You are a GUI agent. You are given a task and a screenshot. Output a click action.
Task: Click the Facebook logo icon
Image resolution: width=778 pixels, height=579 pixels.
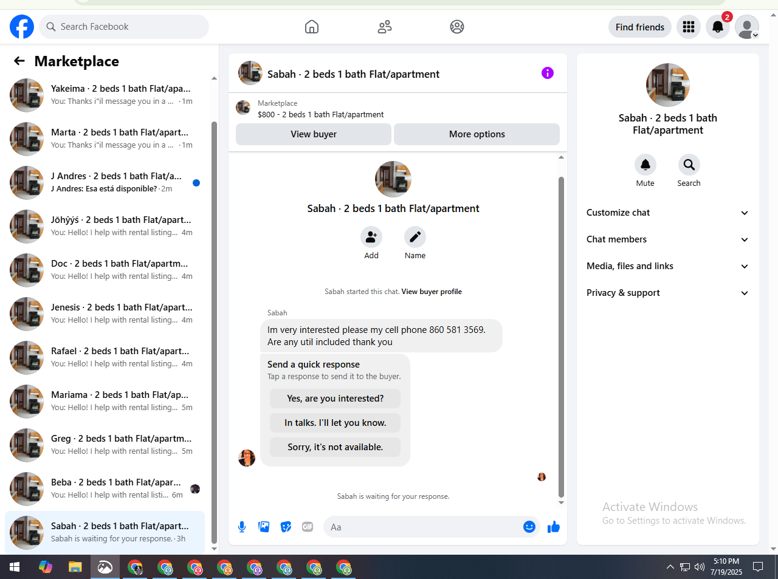(x=22, y=27)
